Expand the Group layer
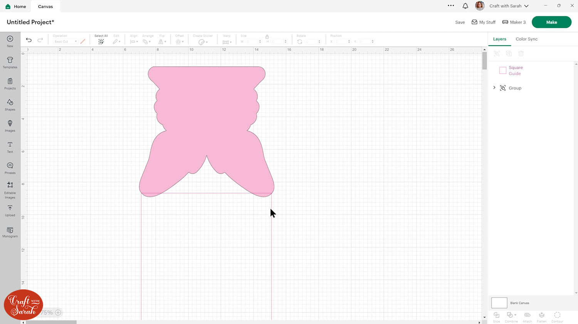The width and height of the screenshot is (578, 324). pyautogui.click(x=494, y=88)
